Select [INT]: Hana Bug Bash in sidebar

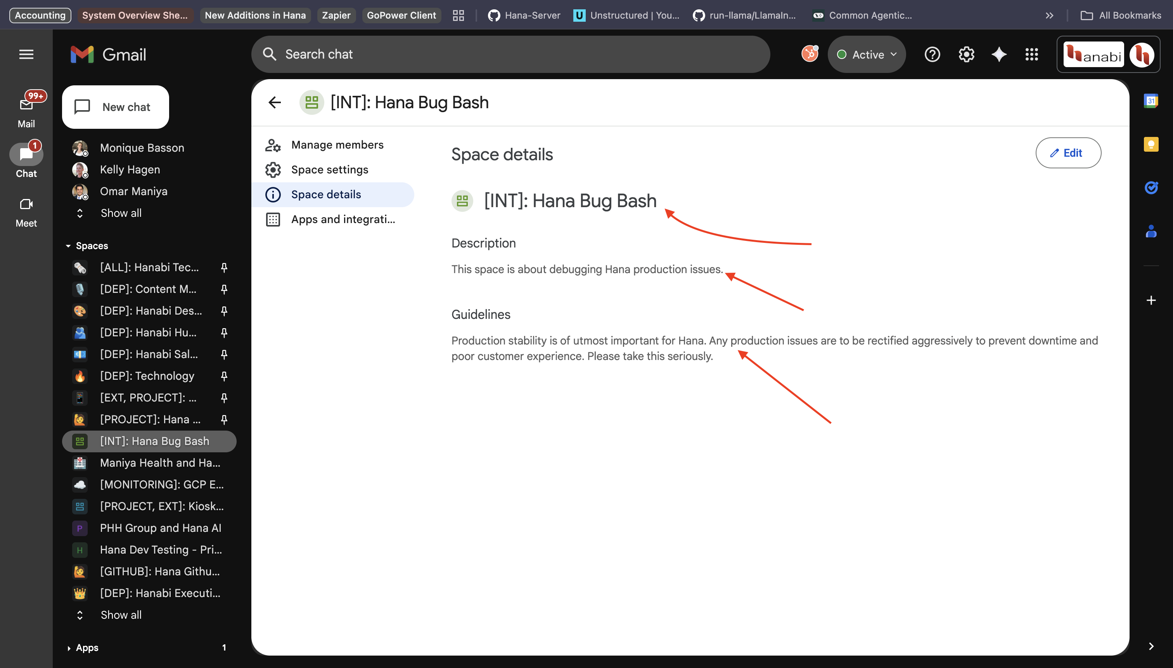[149, 441]
